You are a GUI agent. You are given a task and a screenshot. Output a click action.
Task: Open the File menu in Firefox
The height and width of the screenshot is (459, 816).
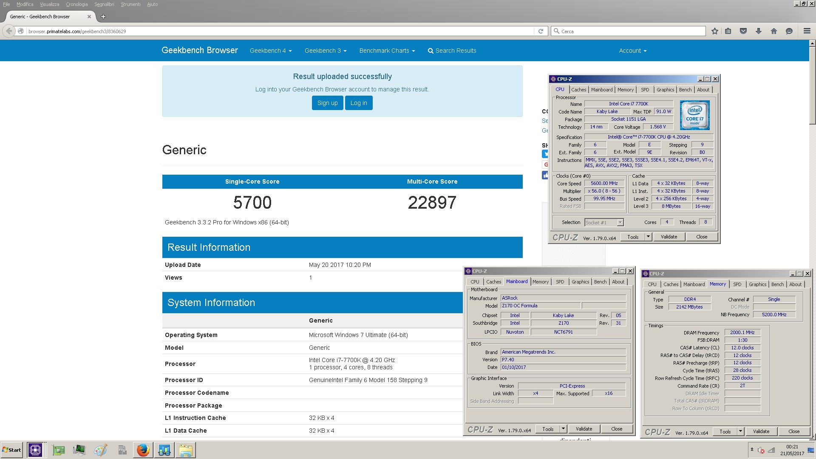[x=6, y=4]
